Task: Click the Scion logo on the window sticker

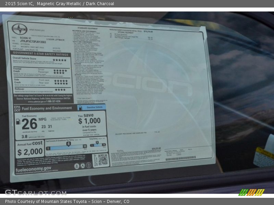Action: (x=20, y=29)
